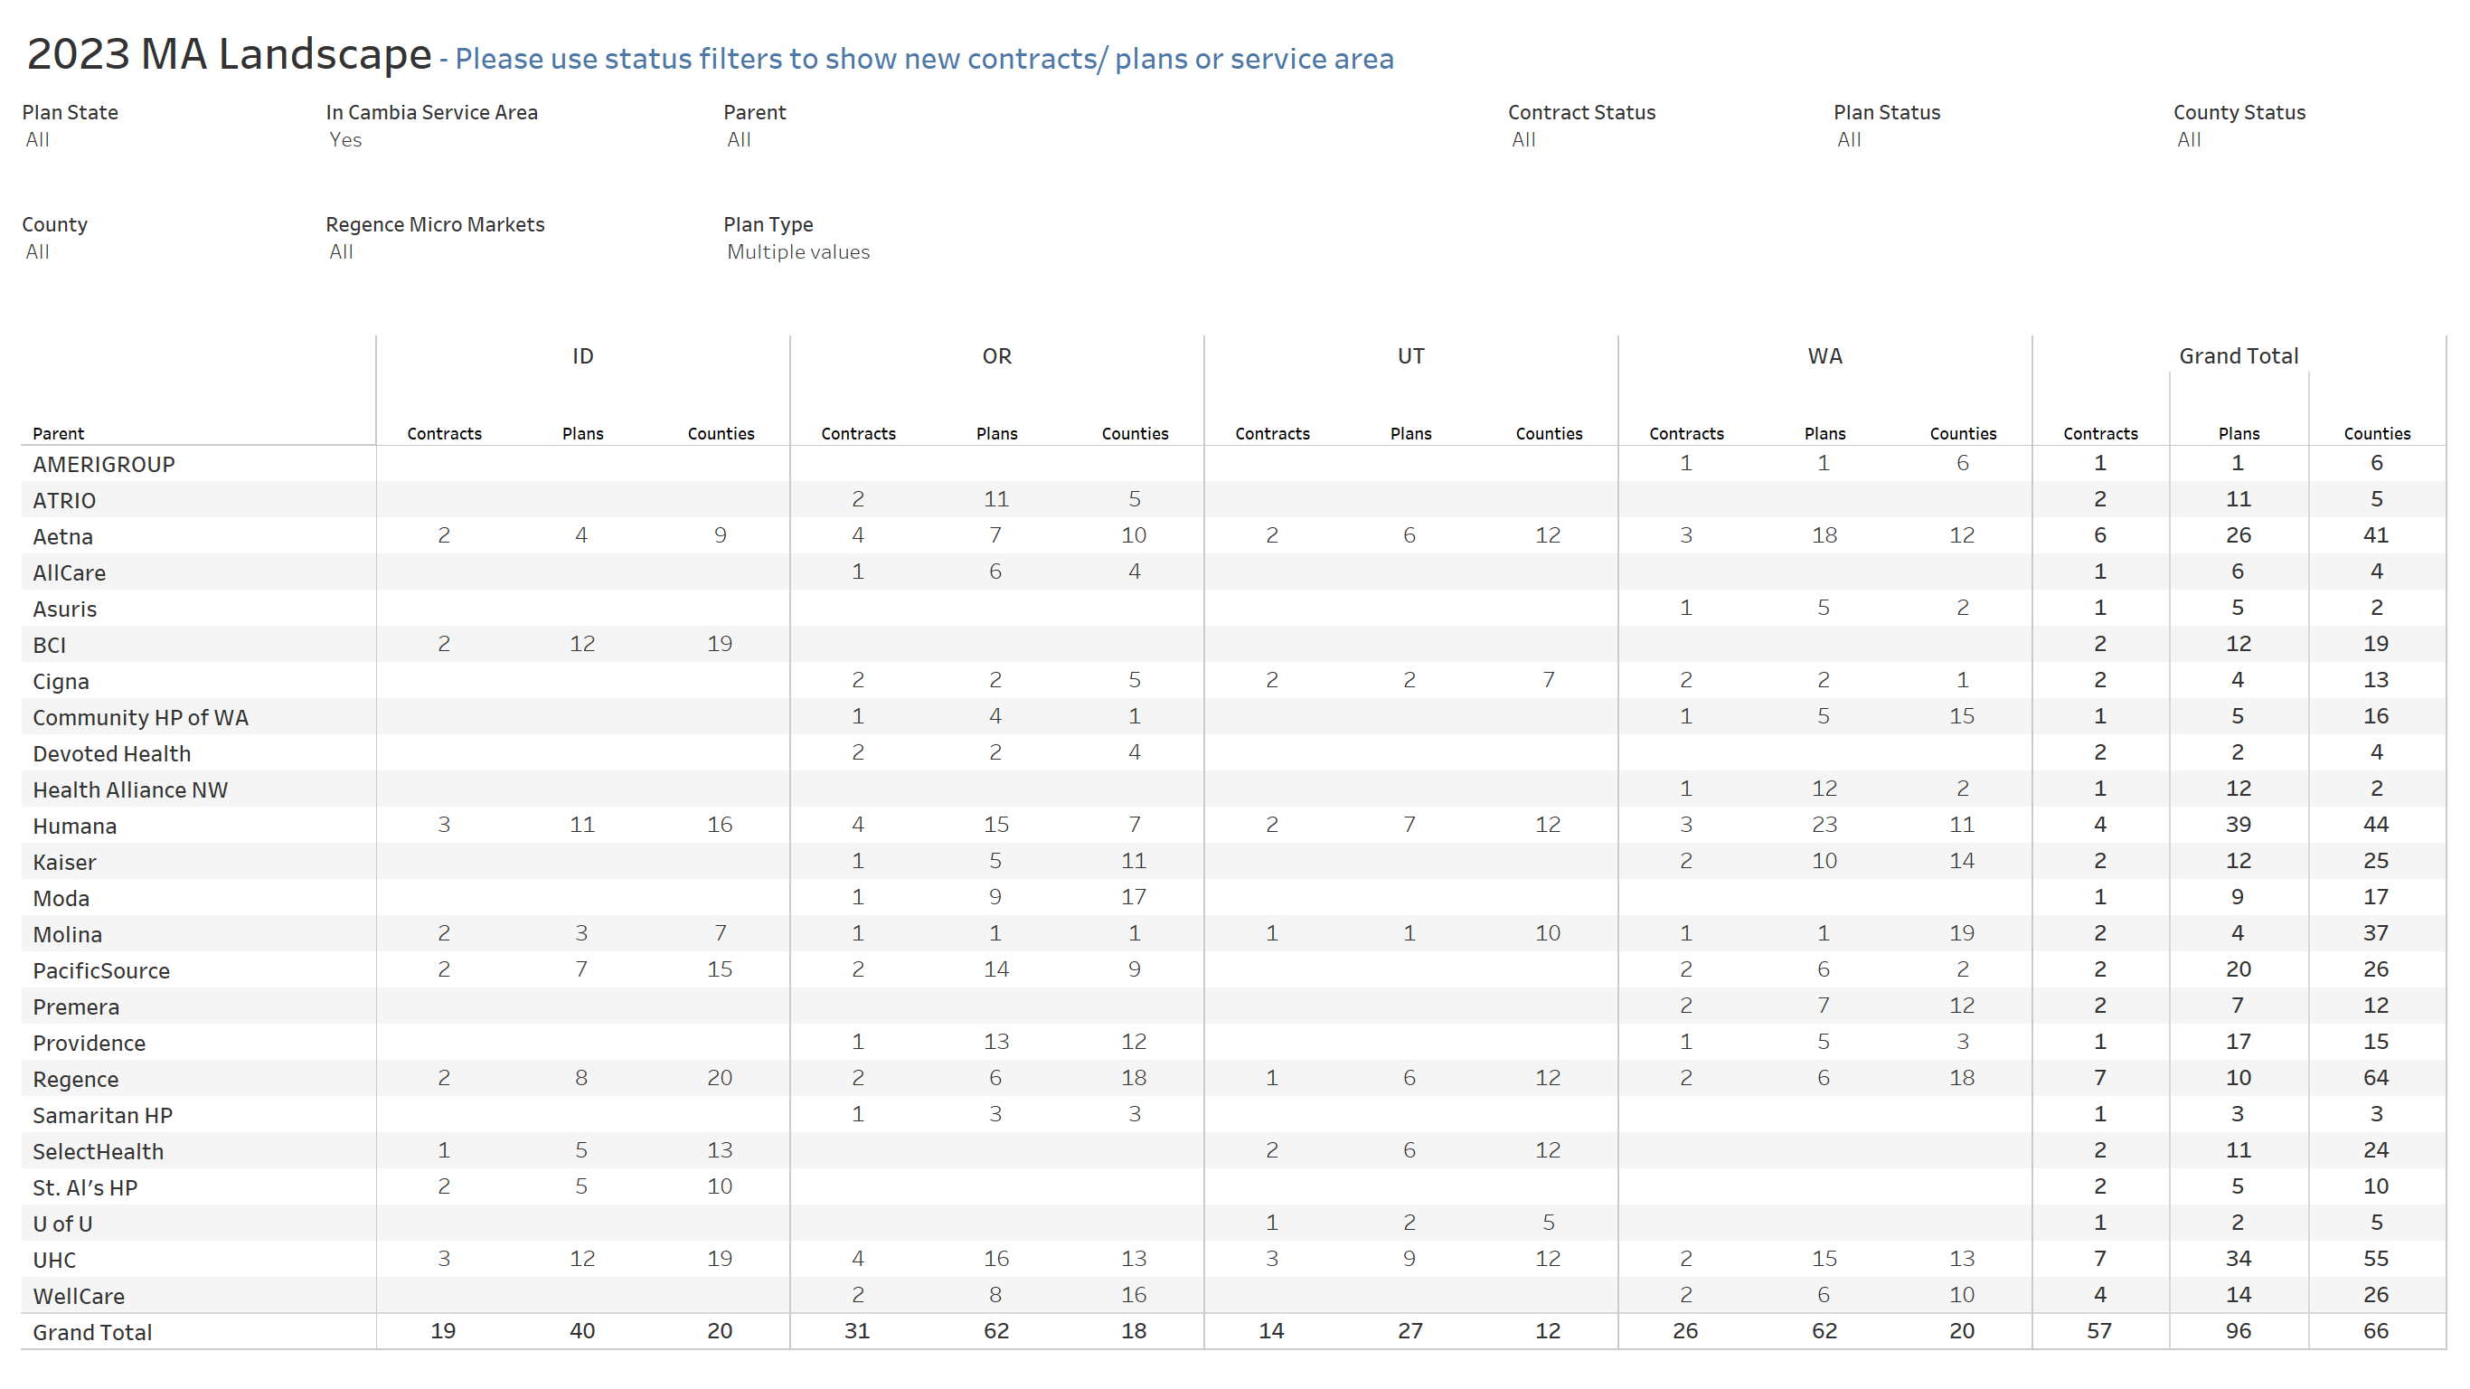Image resolution: width=2470 pixels, height=1389 pixels.
Task: Click the Grand Total row label
Action: click(x=92, y=1332)
